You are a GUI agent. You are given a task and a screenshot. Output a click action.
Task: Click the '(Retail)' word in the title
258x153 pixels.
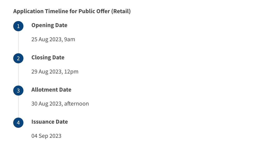tap(121, 11)
